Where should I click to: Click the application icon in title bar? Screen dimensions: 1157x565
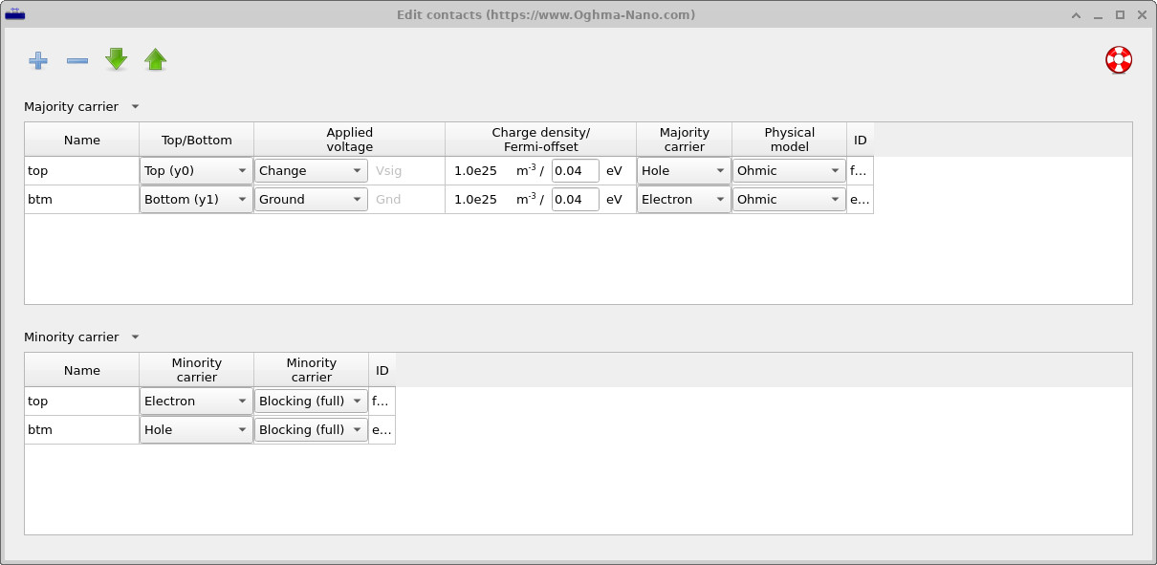point(15,14)
